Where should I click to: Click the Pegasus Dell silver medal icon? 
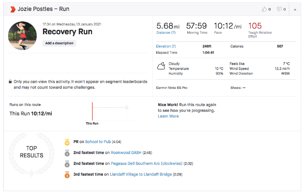tap(66, 164)
